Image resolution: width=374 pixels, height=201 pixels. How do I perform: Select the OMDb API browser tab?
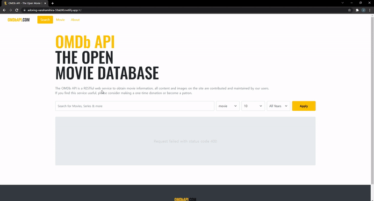(x=24, y=3)
